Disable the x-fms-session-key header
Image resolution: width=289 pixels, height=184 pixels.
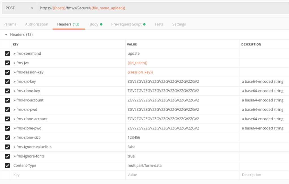pos(7,72)
